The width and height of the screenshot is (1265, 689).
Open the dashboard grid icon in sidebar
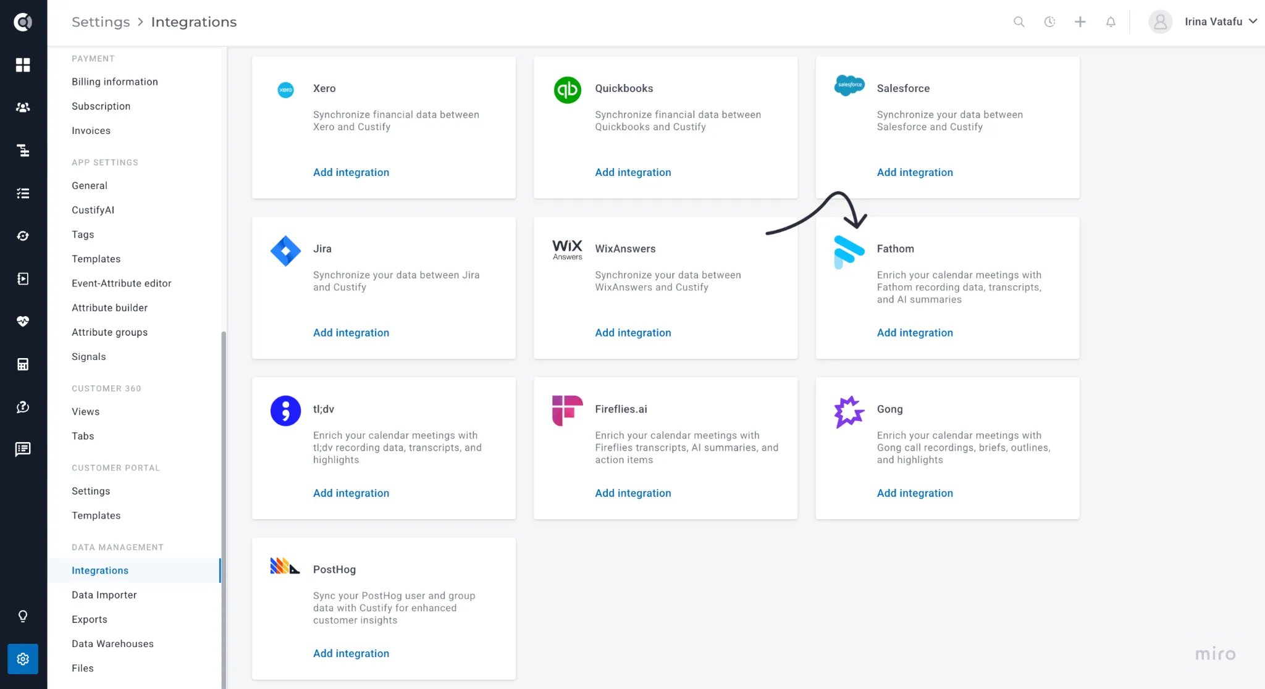click(x=23, y=65)
